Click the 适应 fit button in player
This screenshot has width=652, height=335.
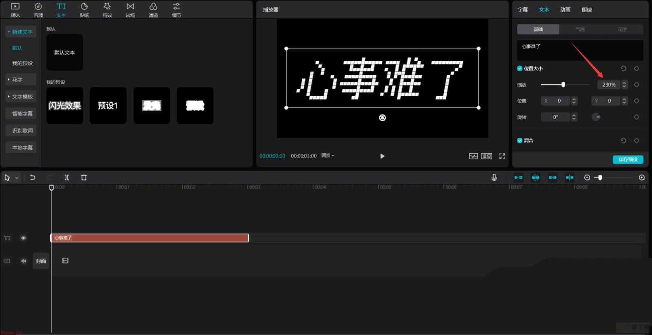pyautogui.click(x=487, y=156)
